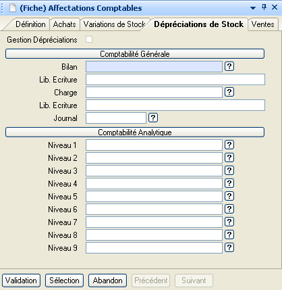Switch to the Achats tab
282x290 pixels.
point(64,24)
